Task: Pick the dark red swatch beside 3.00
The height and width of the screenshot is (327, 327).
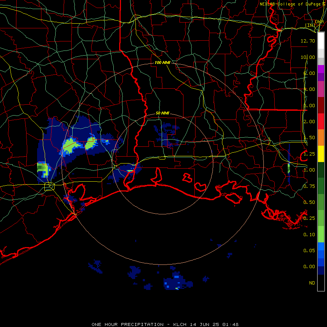Action: (x=321, y=105)
